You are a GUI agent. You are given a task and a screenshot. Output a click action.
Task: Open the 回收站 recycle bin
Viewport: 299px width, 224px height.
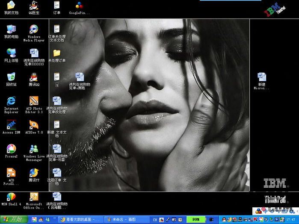click(11, 77)
